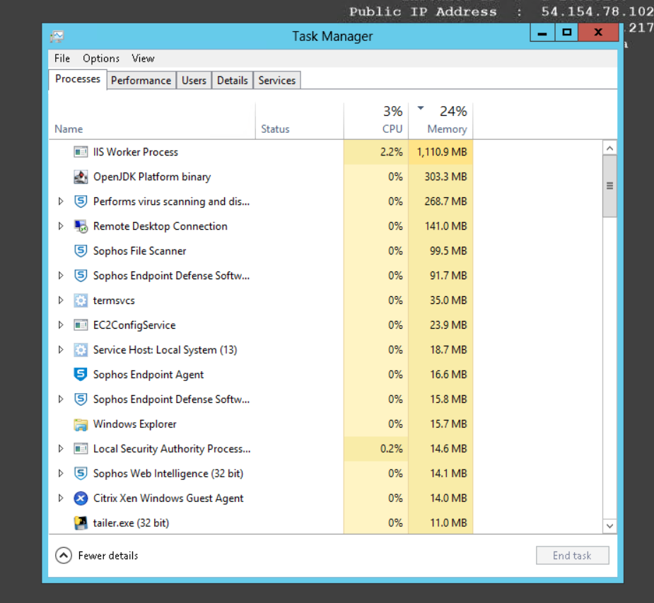Click the Windows Explorer folder icon
This screenshot has width=654, height=603.
coord(81,424)
